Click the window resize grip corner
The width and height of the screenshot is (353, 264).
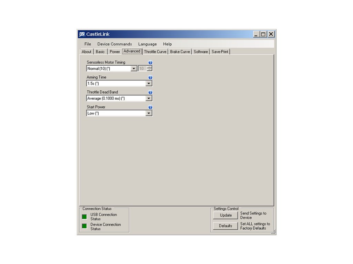(273, 232)
